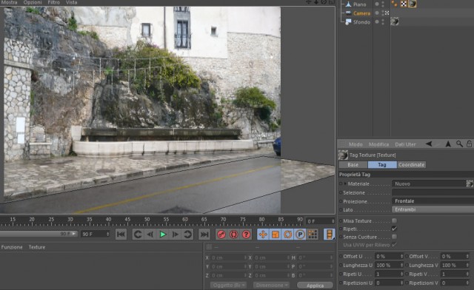Toggle the Scale keyframe icon

pyautogui.click(x=276, y=235)
